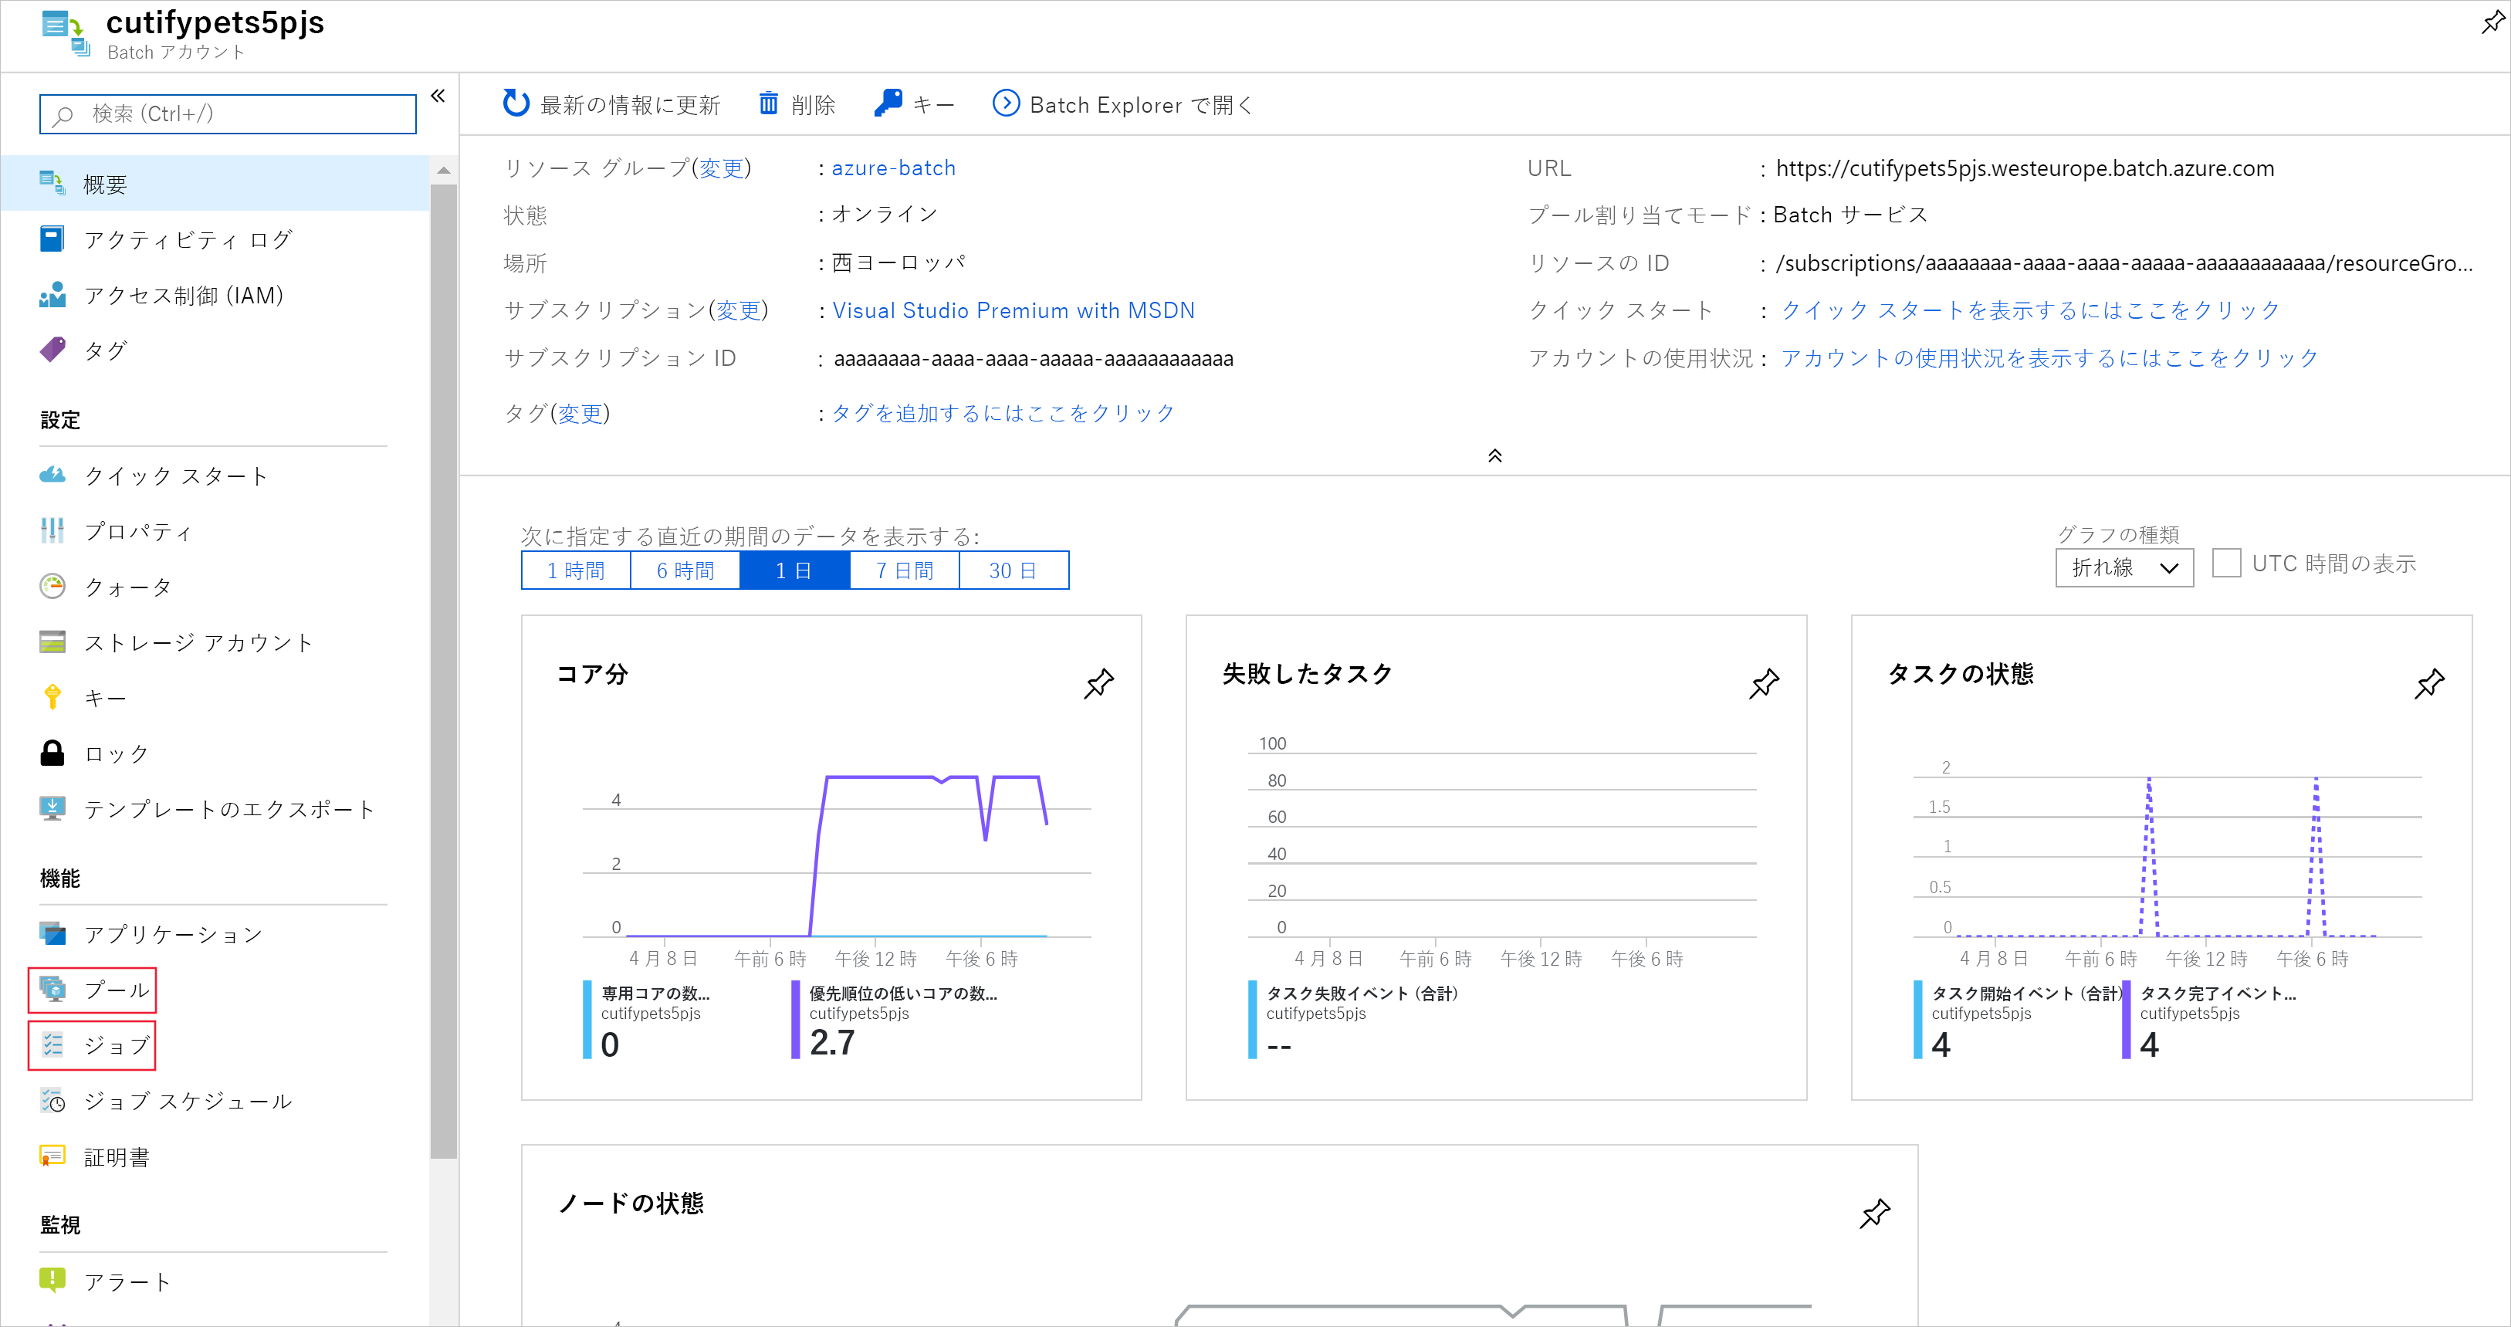
Task: Click the ストレージ アカウント icon
Action: click(52, 641)
